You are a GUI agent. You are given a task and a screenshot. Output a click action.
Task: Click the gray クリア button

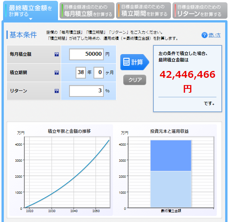coord(135,80)
